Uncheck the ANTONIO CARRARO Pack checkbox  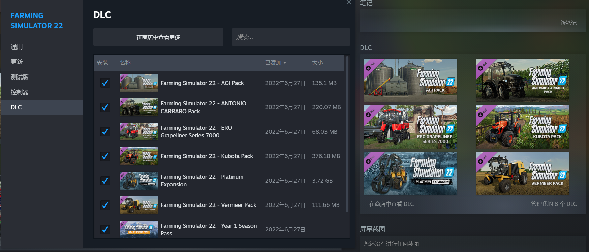(x=105, y=107)
